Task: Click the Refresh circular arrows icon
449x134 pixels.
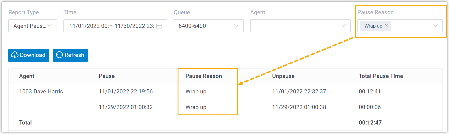Action: 60,55
